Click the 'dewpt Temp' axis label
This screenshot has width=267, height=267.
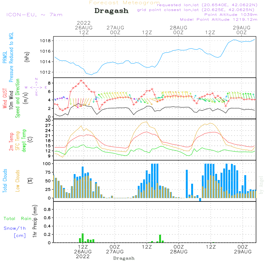point(24,140)
